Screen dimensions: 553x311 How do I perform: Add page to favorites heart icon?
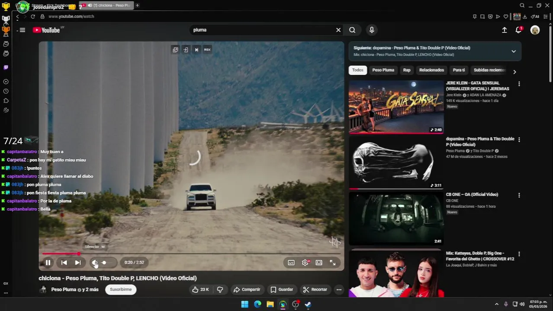point(506,16)
